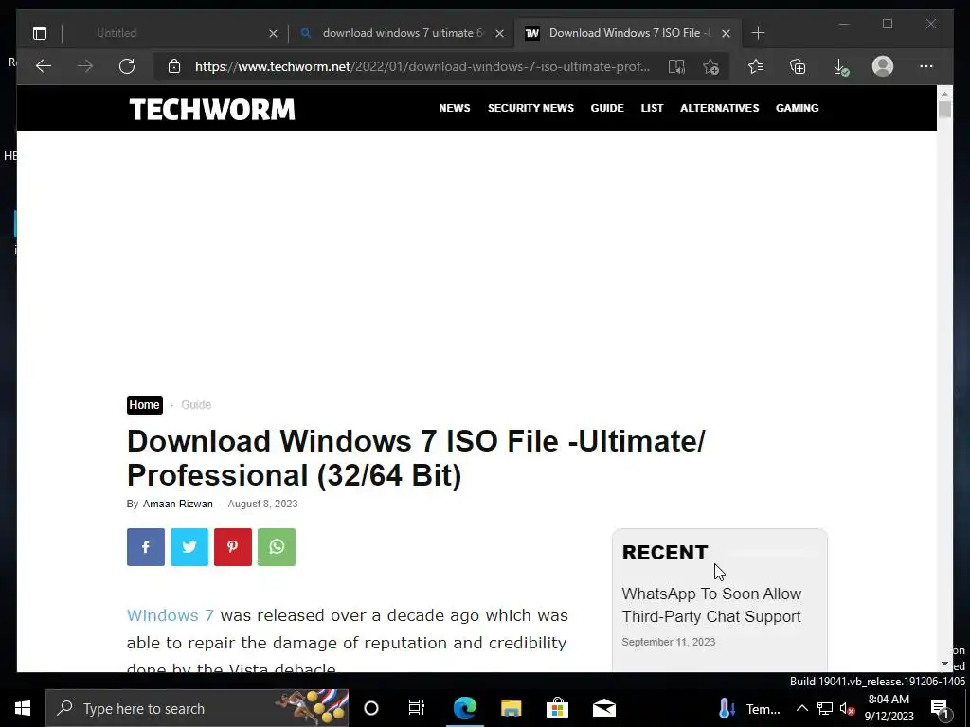View site information via the lock icon

click(x=174, y=66)
